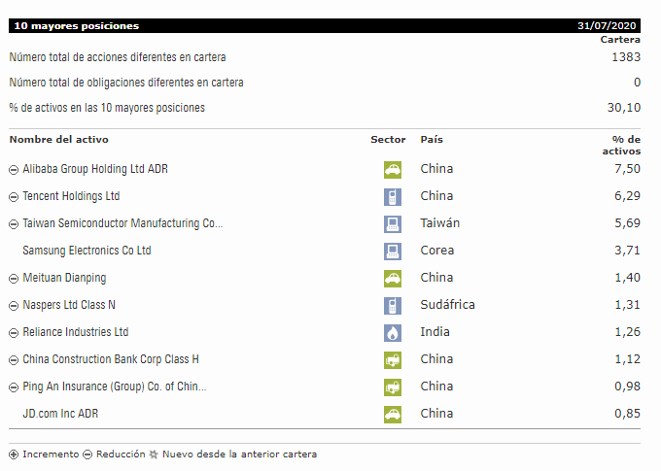Click the '10 mayores posiciones' heading
The width and height of the screenshot is (661, 471).
point(76,25)
